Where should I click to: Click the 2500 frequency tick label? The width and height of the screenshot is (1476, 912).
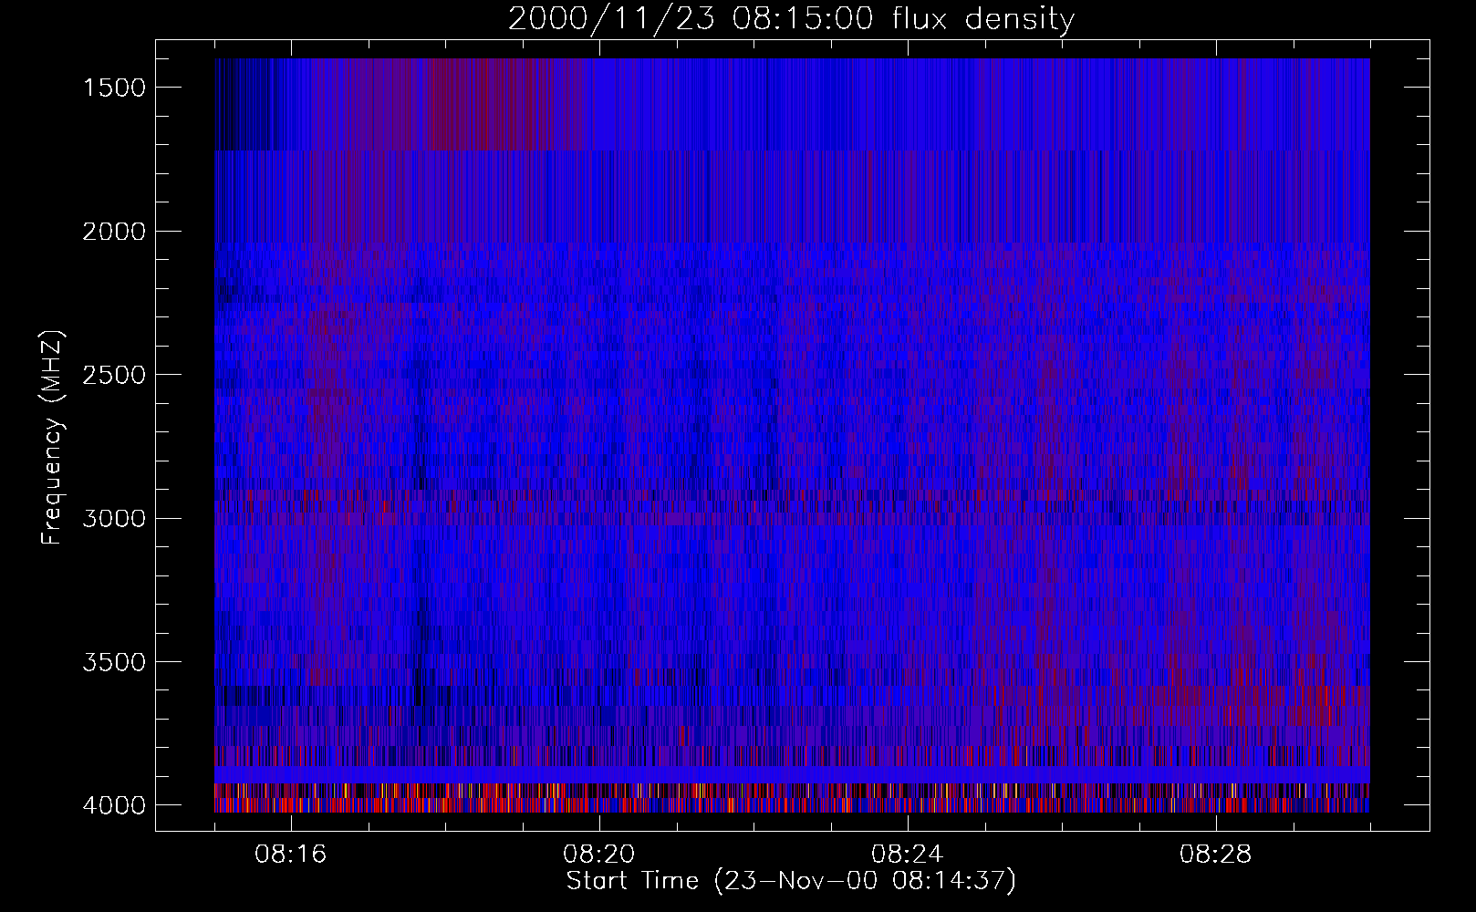(x=114, y=375)
